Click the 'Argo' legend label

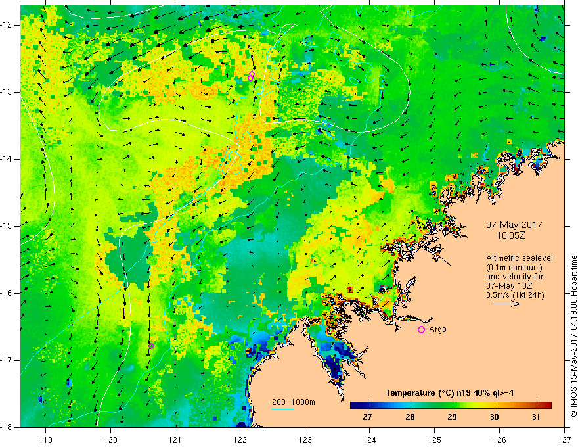[437, 329]
